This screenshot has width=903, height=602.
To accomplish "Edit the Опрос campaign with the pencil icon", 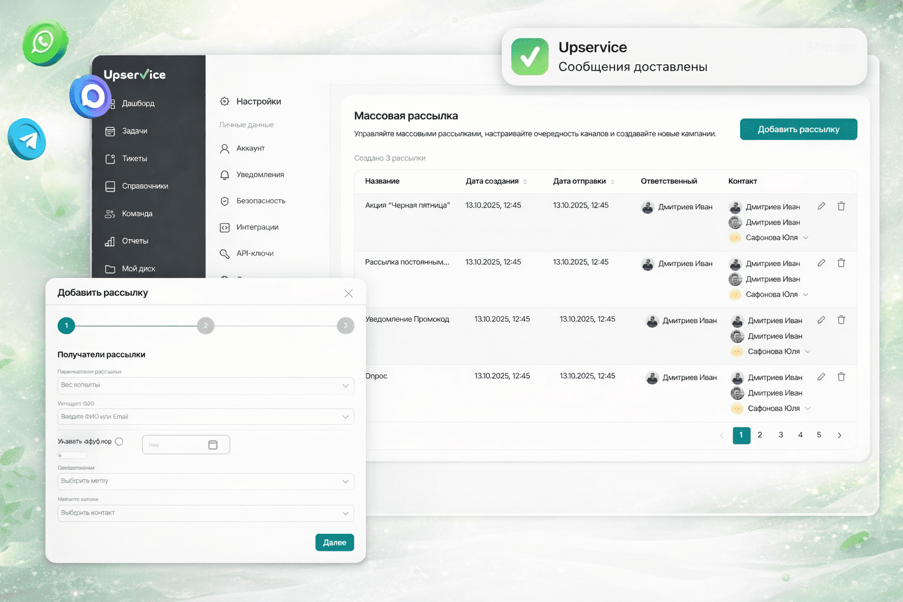I will [821, 377].
